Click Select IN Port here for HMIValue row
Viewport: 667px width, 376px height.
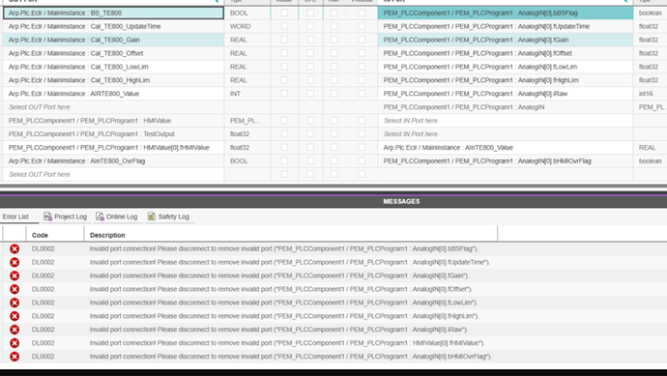click(x=411, y=121)
